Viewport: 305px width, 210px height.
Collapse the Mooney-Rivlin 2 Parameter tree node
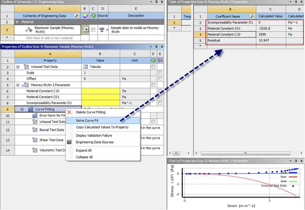pos(18,85)
